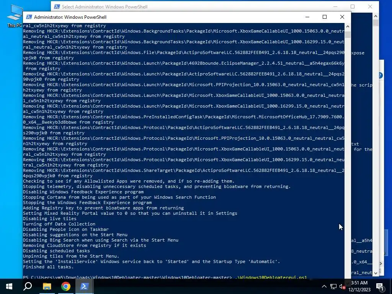The image size is (392, 294).
Task: Open File Explorer from the taskbar
Action: (x=47, y=286)
